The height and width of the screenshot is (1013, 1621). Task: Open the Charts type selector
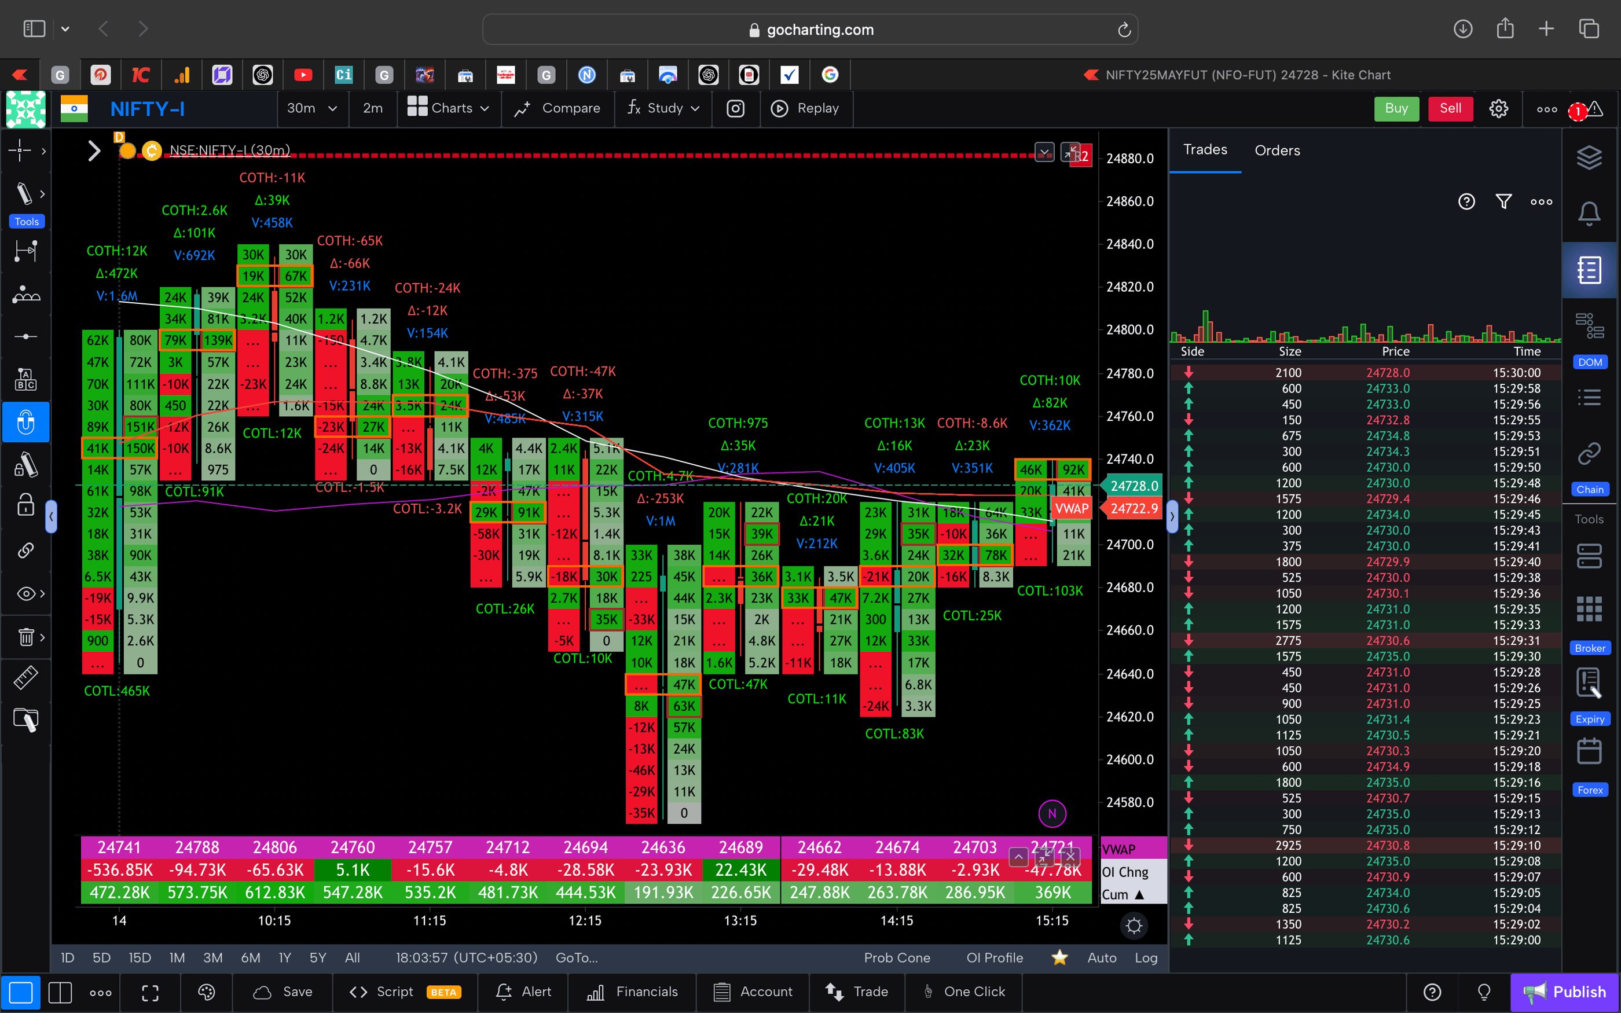[449, 109]
